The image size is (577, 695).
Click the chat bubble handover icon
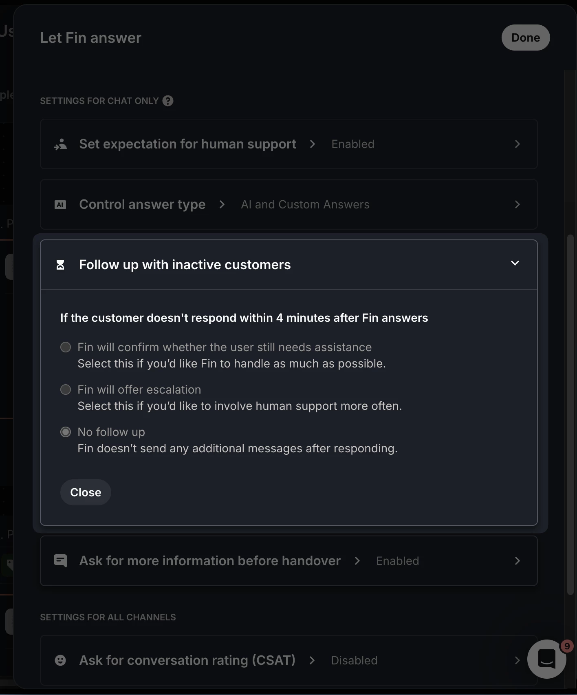pos(60,561)
